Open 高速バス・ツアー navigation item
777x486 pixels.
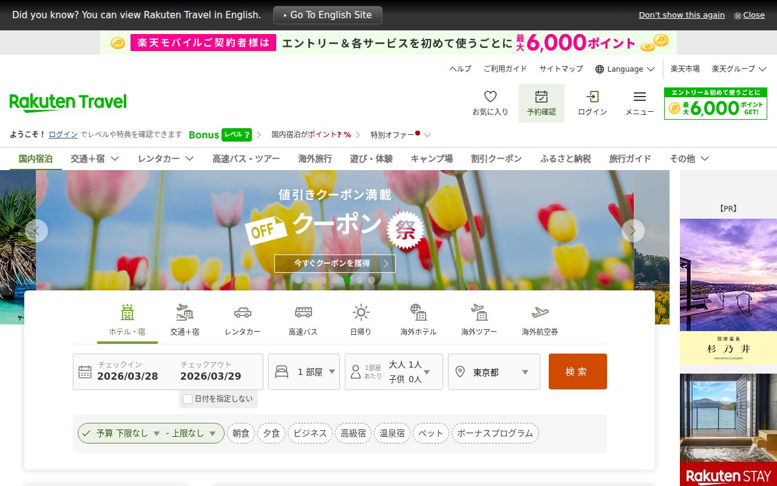[246, 159]
